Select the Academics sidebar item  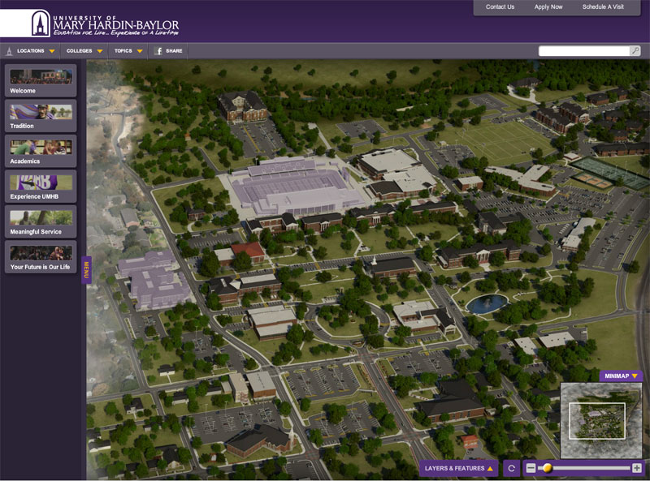41,152
